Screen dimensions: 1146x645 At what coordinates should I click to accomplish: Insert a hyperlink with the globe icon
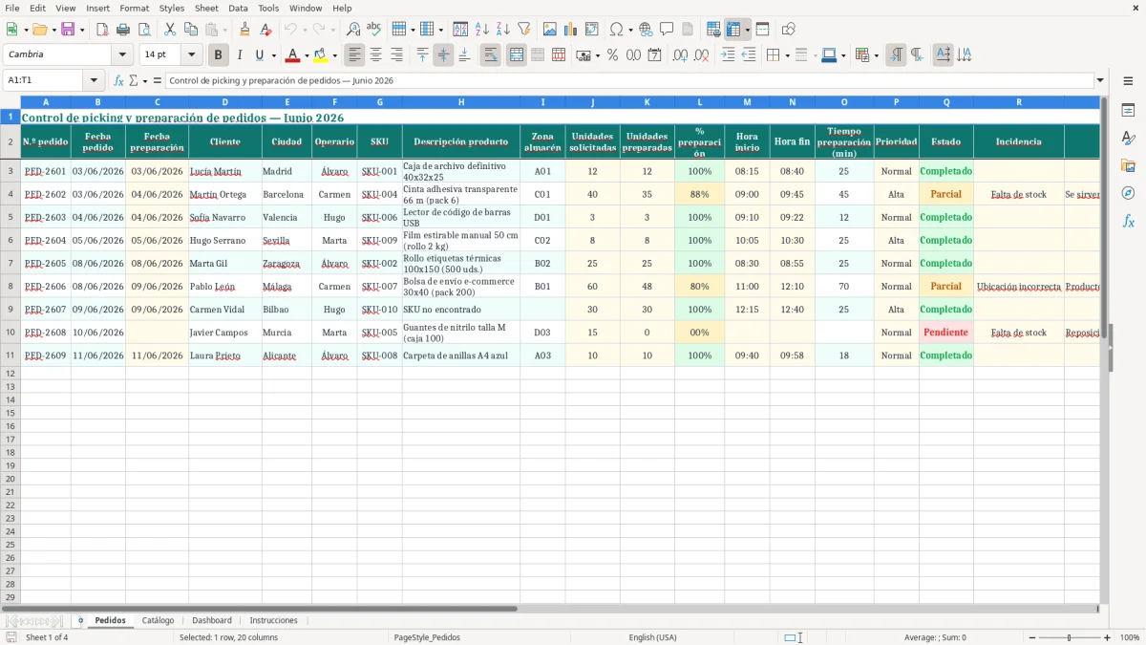point(646,30)
